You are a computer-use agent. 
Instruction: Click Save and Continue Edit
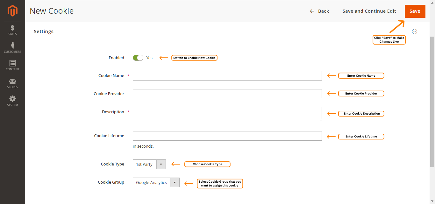pyautogui.click(x=369, y=11)
